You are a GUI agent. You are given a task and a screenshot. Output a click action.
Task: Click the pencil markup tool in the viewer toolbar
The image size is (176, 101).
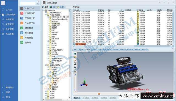(75, 61)
